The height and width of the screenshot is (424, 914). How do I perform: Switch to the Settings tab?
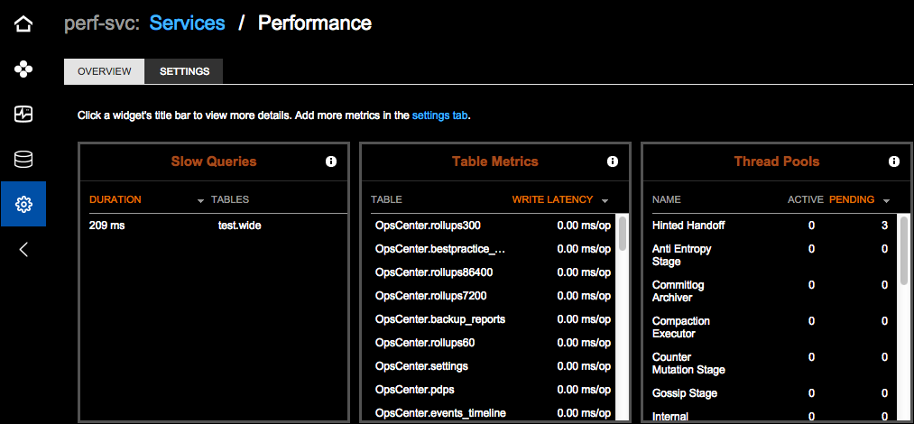click(184, 71)
